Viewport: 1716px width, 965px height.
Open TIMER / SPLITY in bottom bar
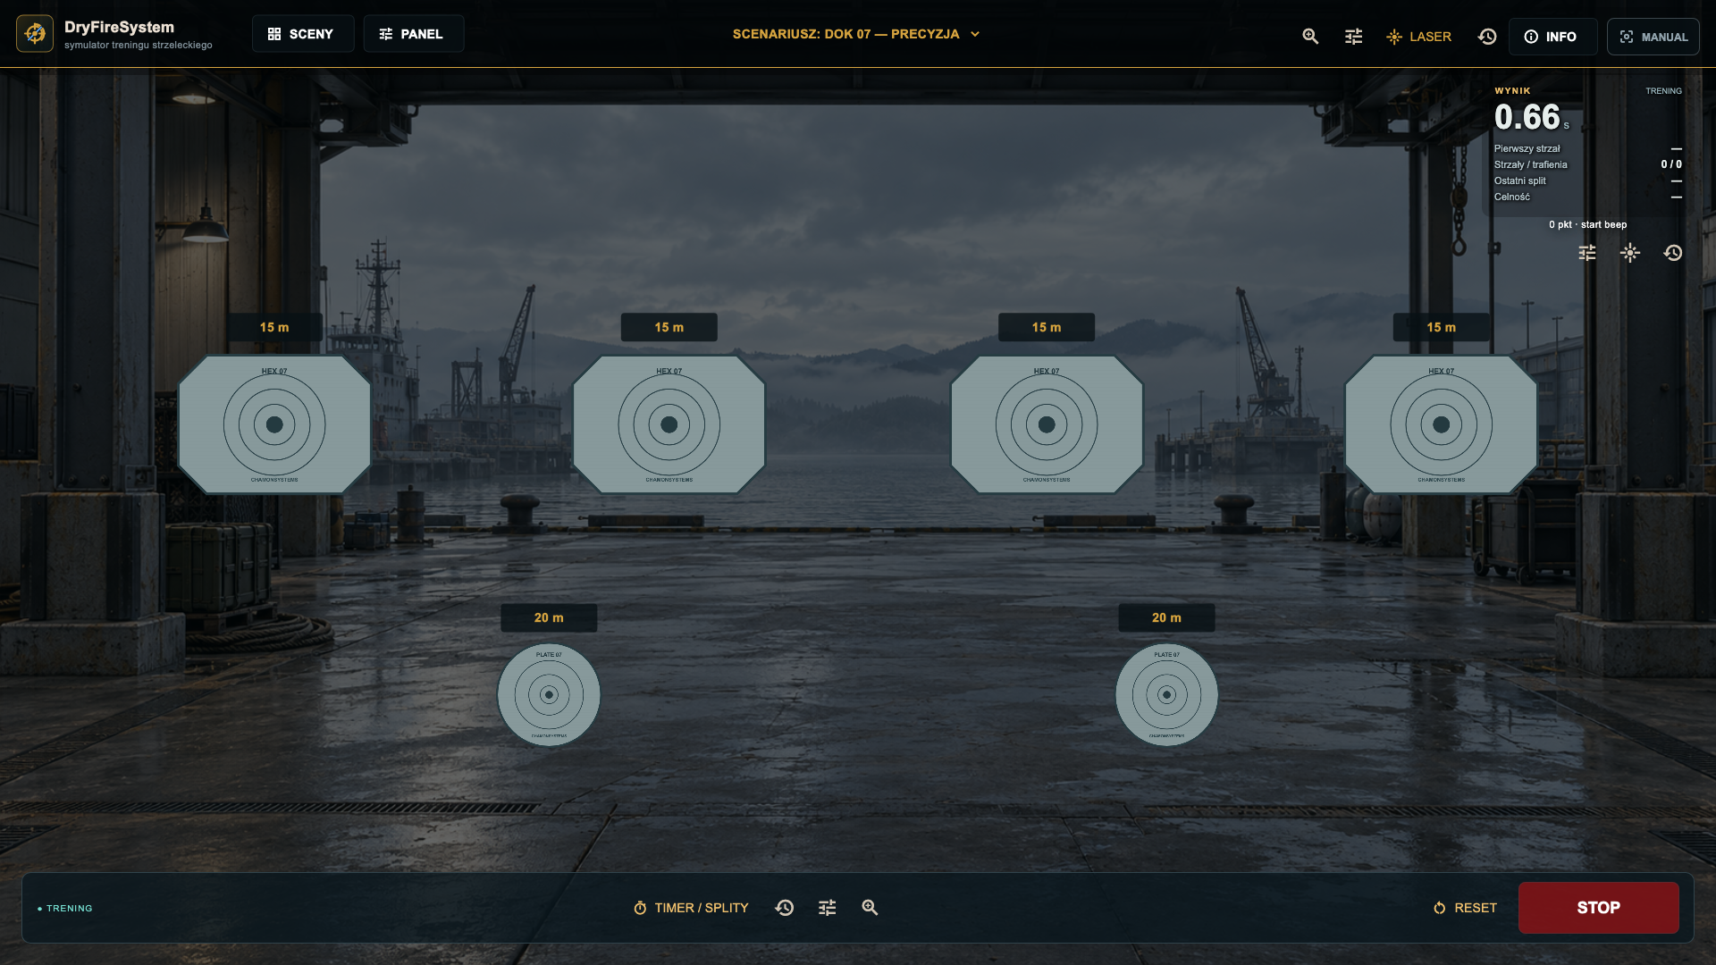tap(691, 908)
